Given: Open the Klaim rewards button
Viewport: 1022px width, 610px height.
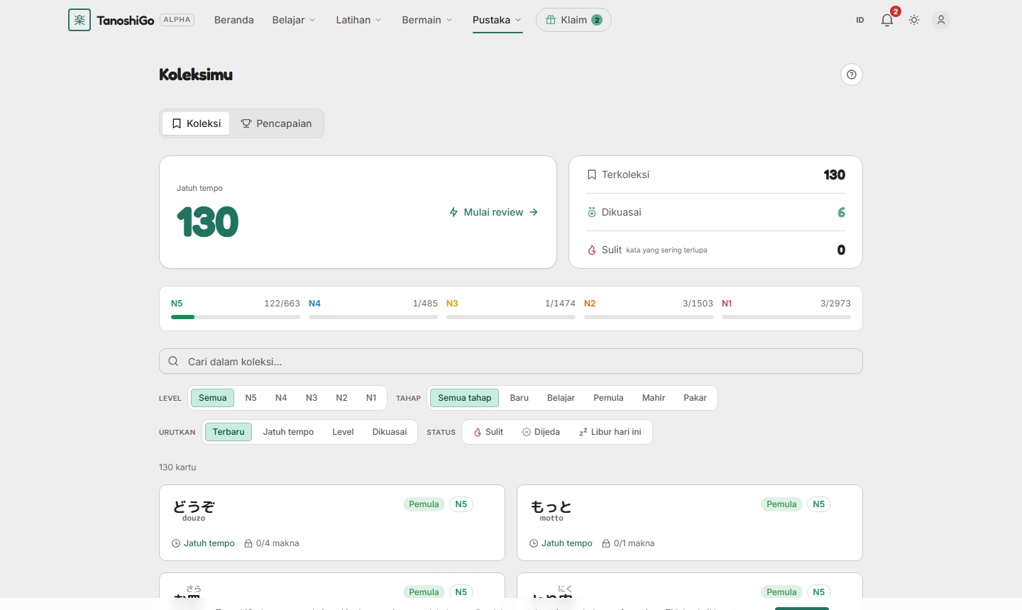Looking at the screenshot, I should (x=573, y=20).
